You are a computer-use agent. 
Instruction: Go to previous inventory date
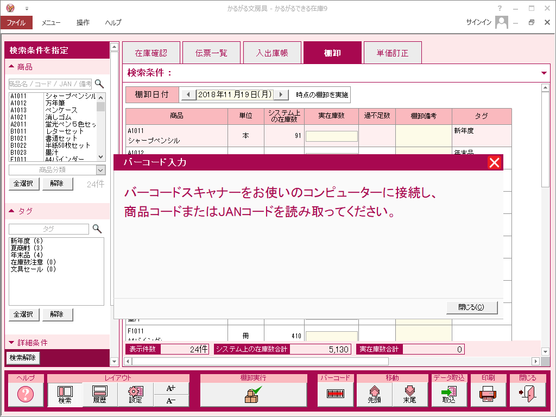[x=188, y=94]
